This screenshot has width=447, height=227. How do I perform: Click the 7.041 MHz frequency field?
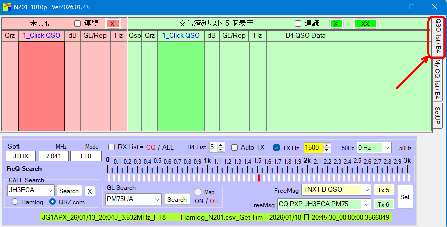(53, 156)
